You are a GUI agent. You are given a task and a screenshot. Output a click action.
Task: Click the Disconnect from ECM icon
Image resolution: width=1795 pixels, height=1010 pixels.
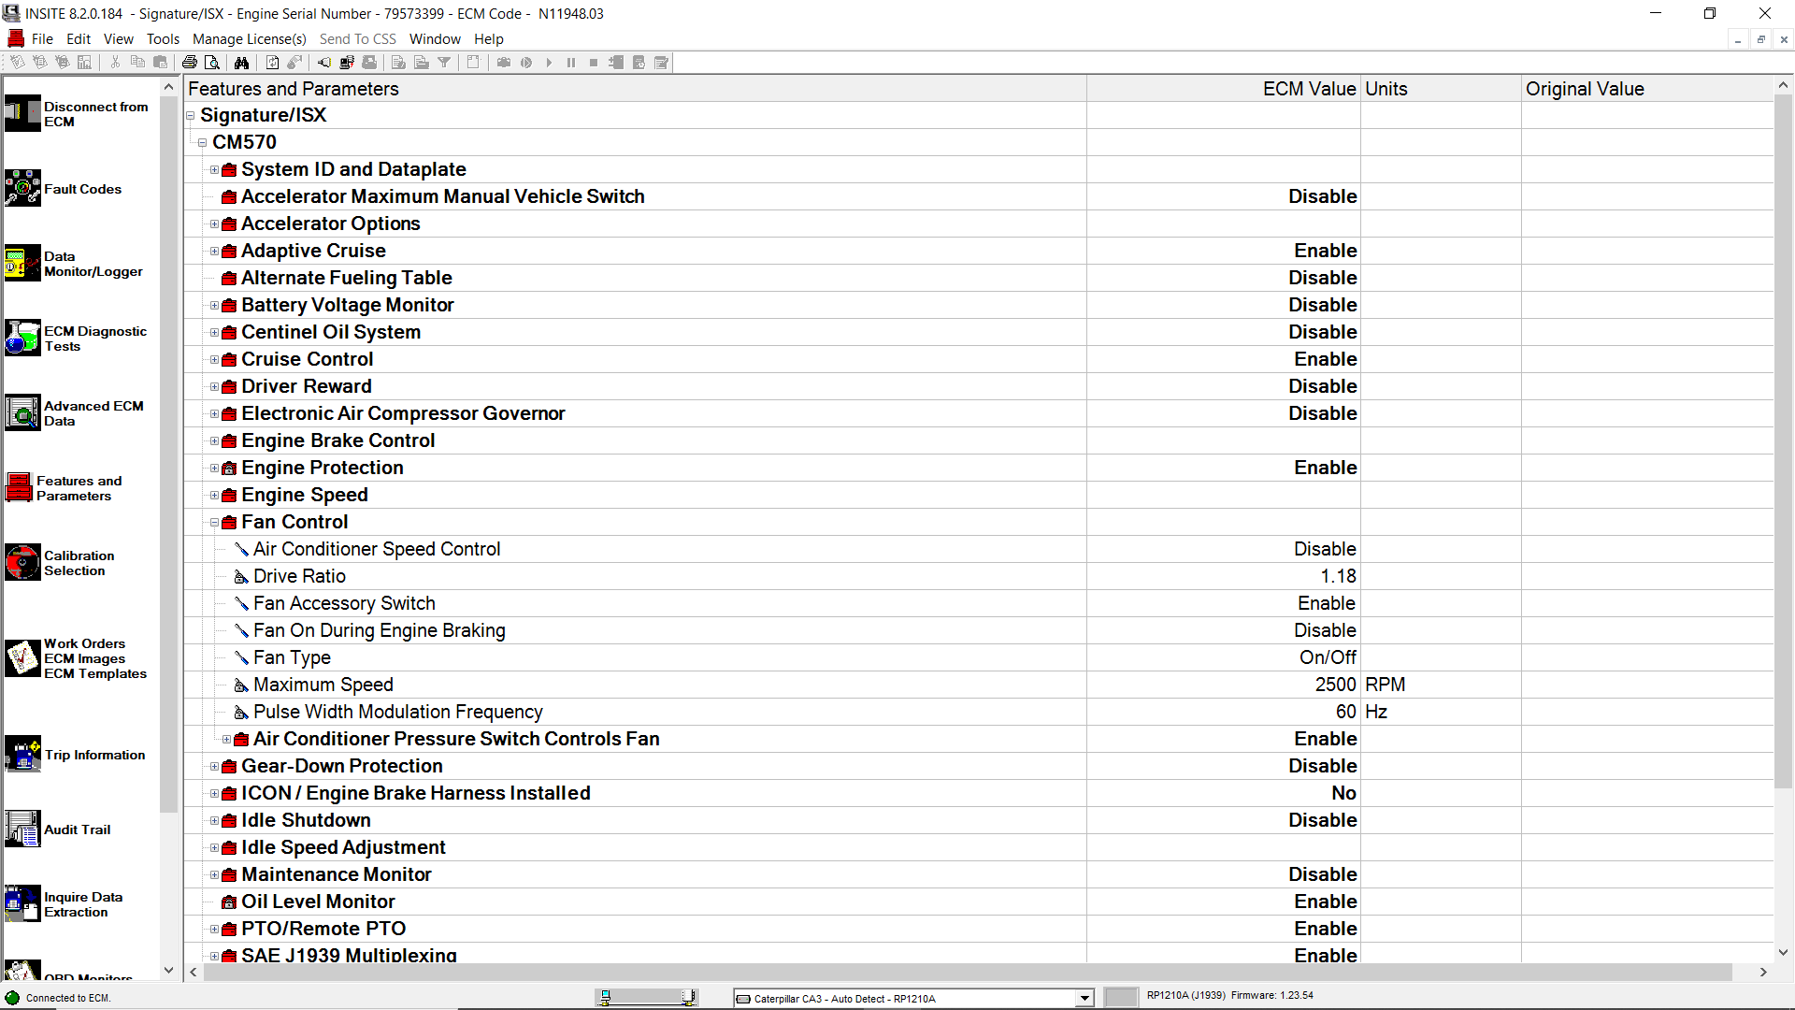pyautogui.click(x=22, y=113)
